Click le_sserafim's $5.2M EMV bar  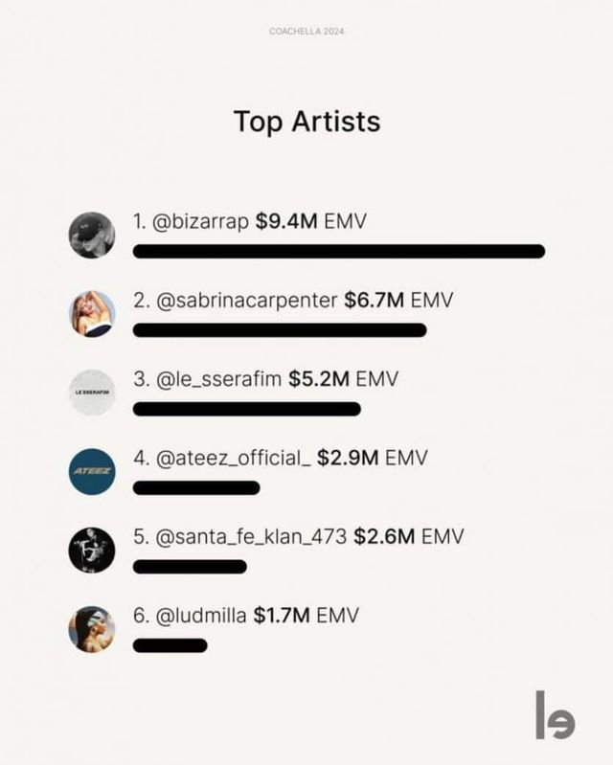(246, 409)
